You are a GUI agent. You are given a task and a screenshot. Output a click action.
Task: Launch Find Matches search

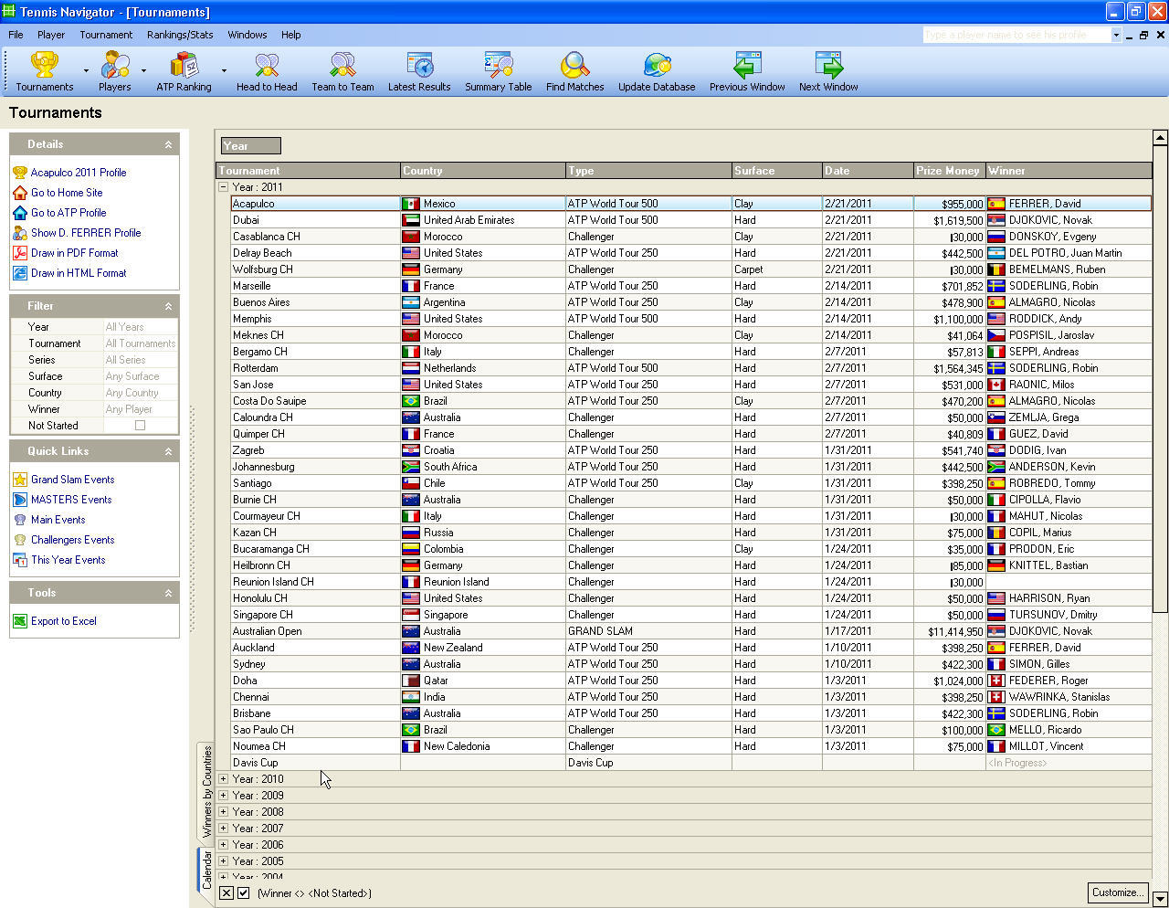pyautogui.click(x=574, y=71)
